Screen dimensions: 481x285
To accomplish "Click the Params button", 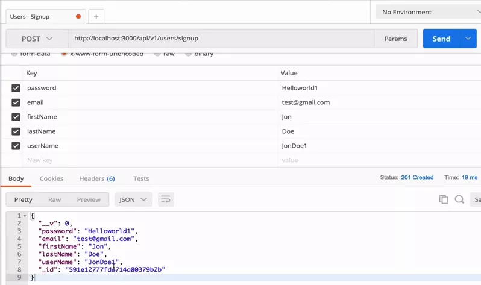I will (395, 39).
